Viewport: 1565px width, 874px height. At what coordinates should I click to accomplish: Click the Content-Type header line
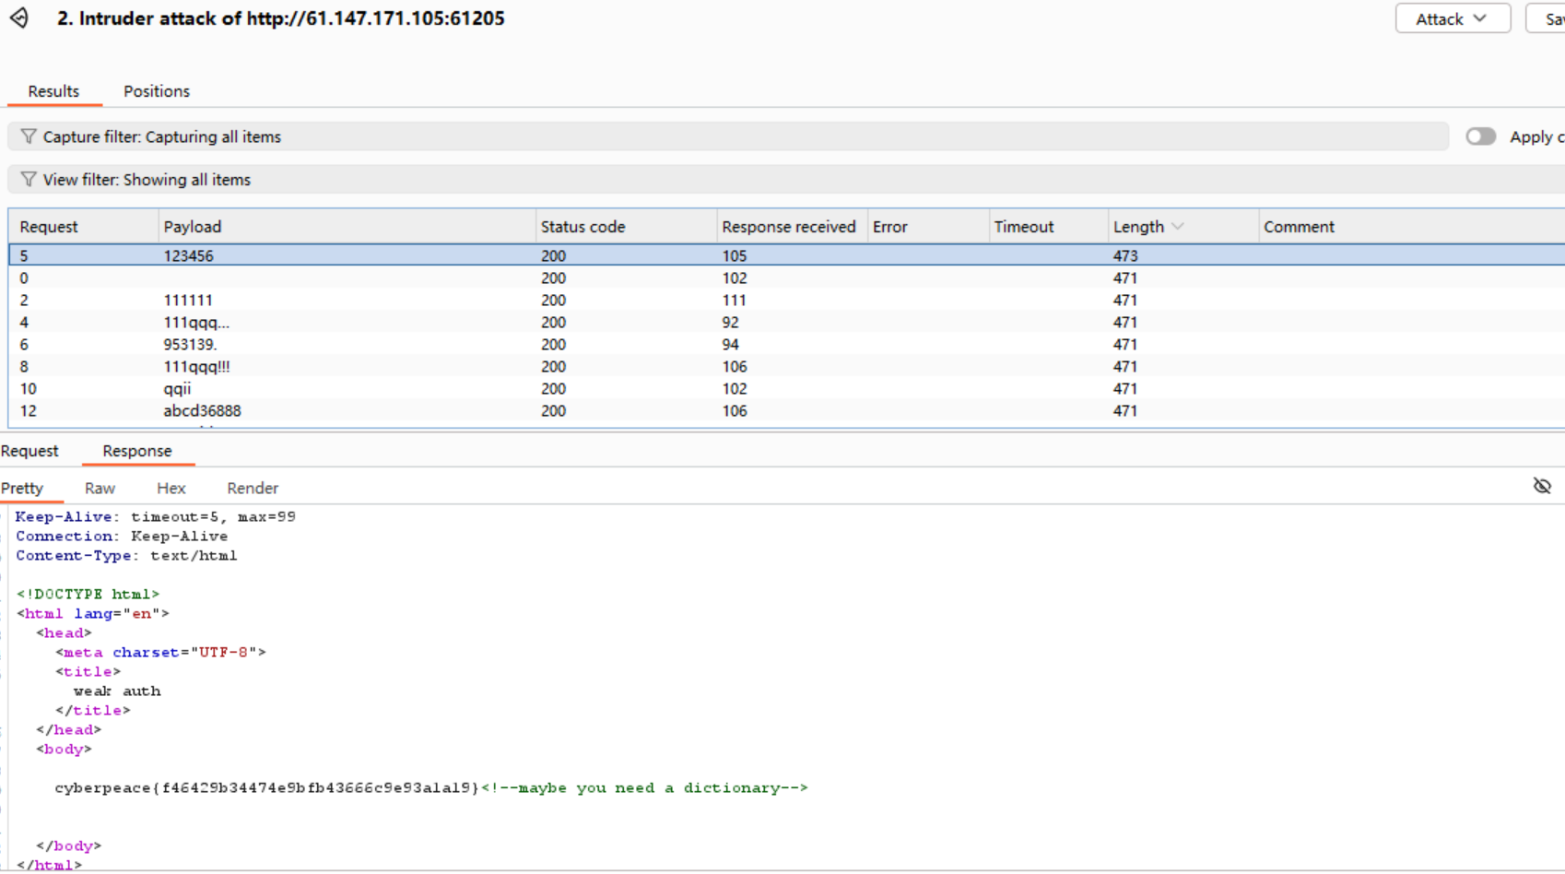click(126, 555)
